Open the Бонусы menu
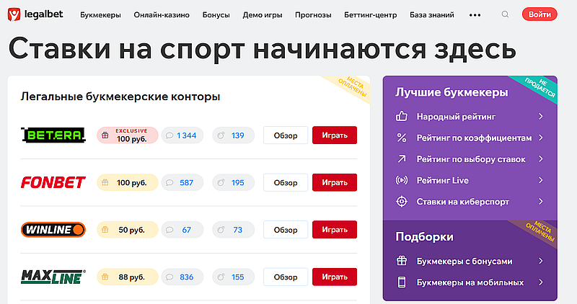 coord(216,15)
